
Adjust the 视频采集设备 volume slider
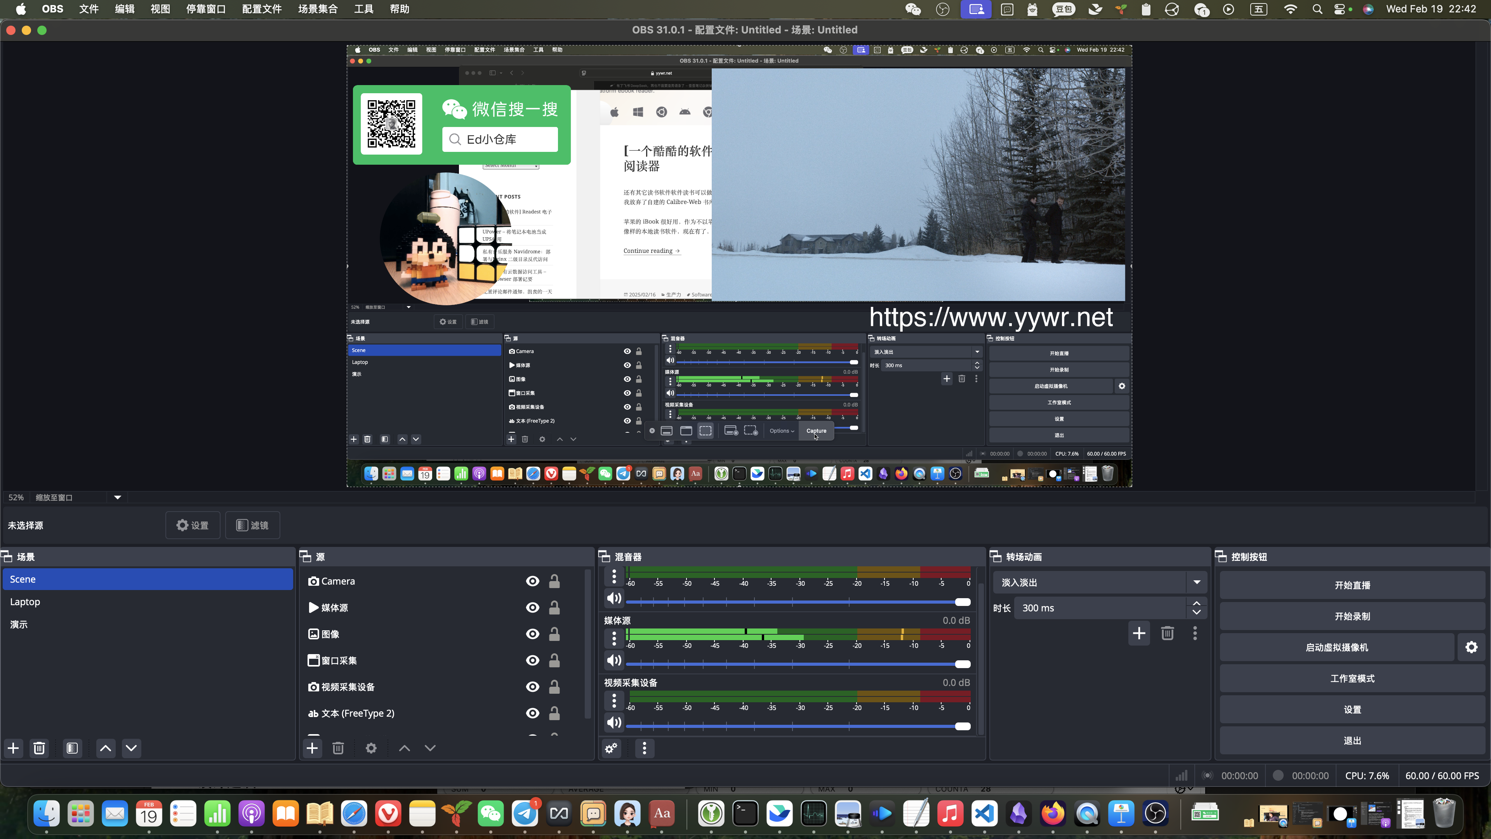798,726
